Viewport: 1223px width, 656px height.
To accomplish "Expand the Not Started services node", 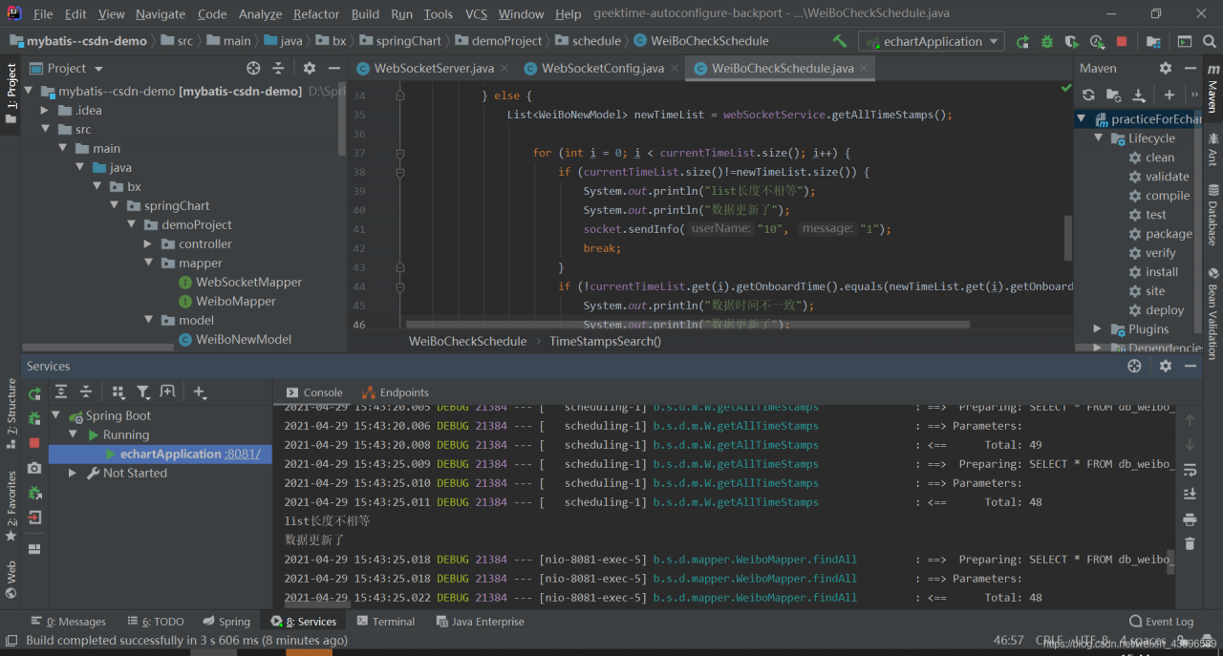I will point(73,473).
